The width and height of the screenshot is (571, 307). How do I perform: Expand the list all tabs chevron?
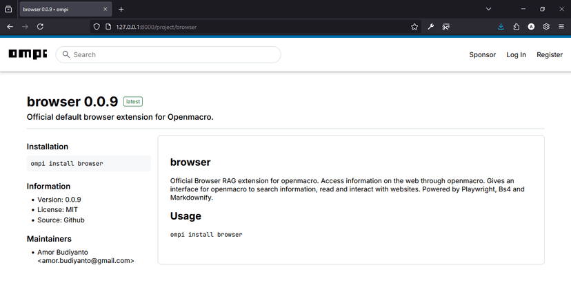489,9
